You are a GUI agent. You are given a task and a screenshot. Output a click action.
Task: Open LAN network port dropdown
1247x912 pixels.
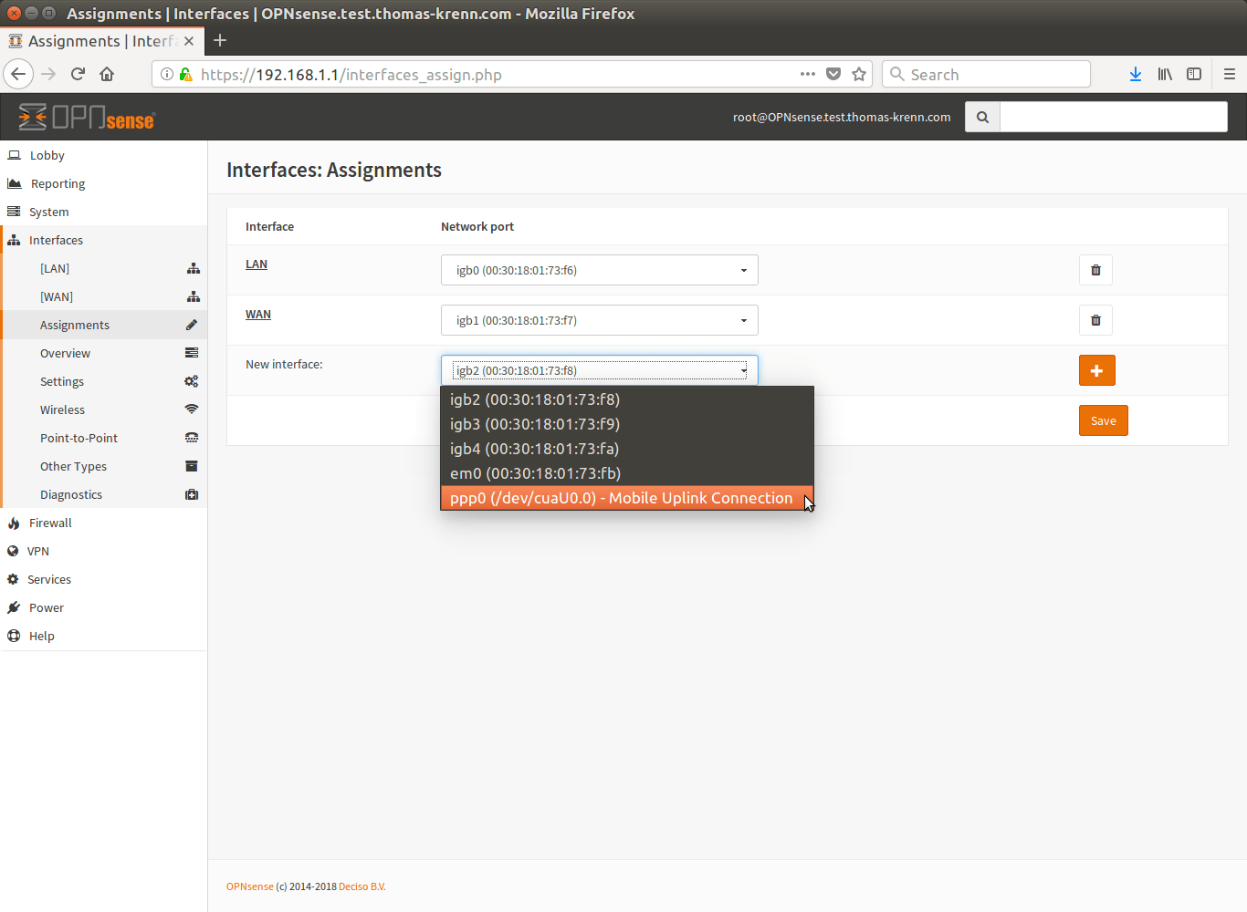pyautogui.click(x=599, y=270)
